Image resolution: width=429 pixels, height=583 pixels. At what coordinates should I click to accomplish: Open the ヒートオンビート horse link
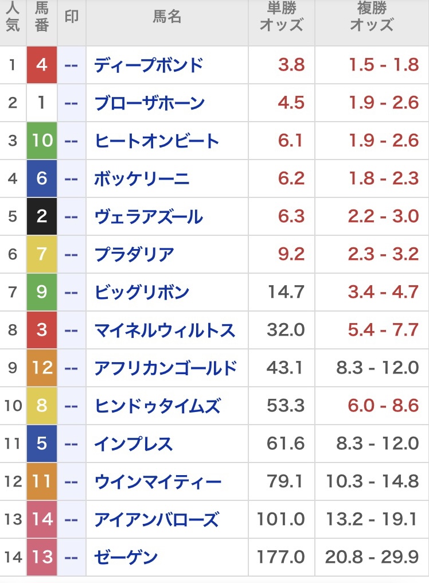pyautogui.click(x=157, y=141)
